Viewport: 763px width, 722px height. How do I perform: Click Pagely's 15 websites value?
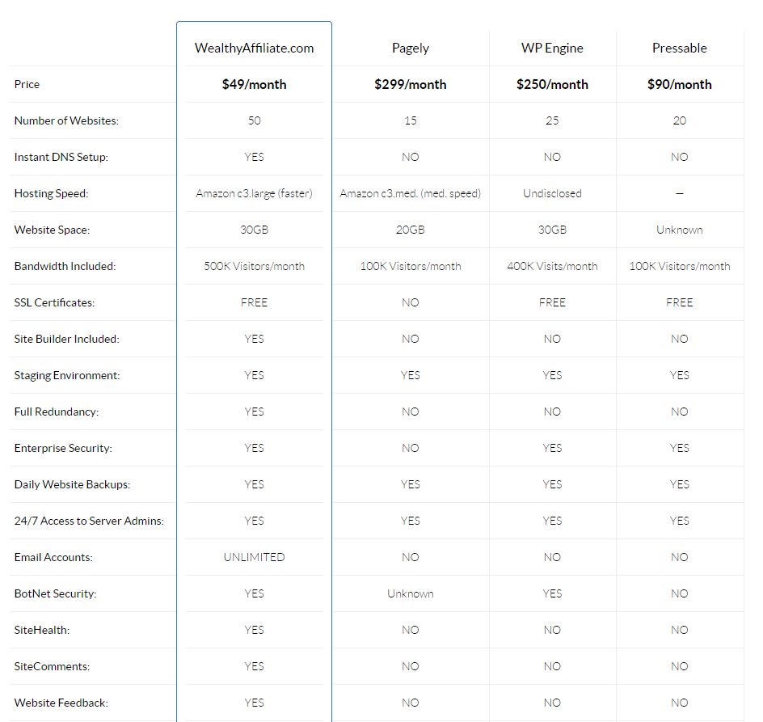pos(411,120)
